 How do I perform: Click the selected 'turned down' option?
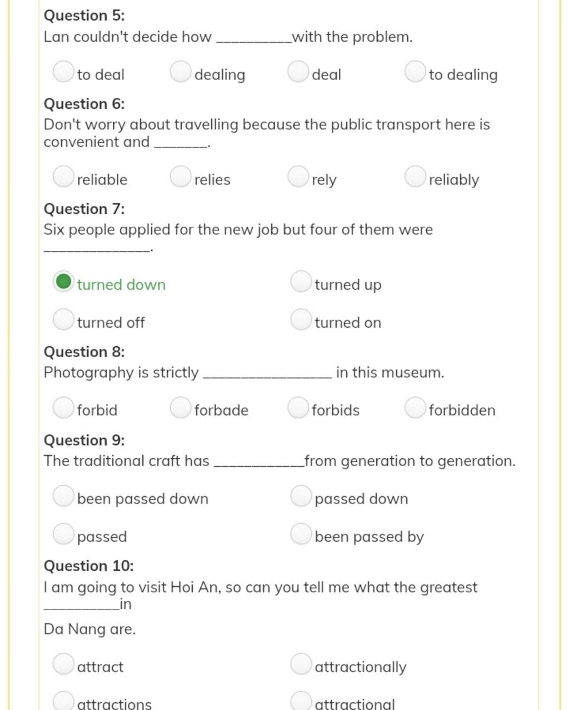[63, 282]
